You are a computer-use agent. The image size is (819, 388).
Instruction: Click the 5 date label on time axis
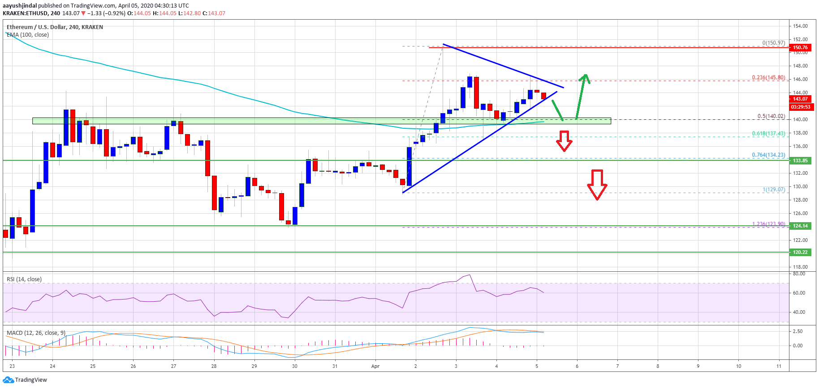click(537, 367)
